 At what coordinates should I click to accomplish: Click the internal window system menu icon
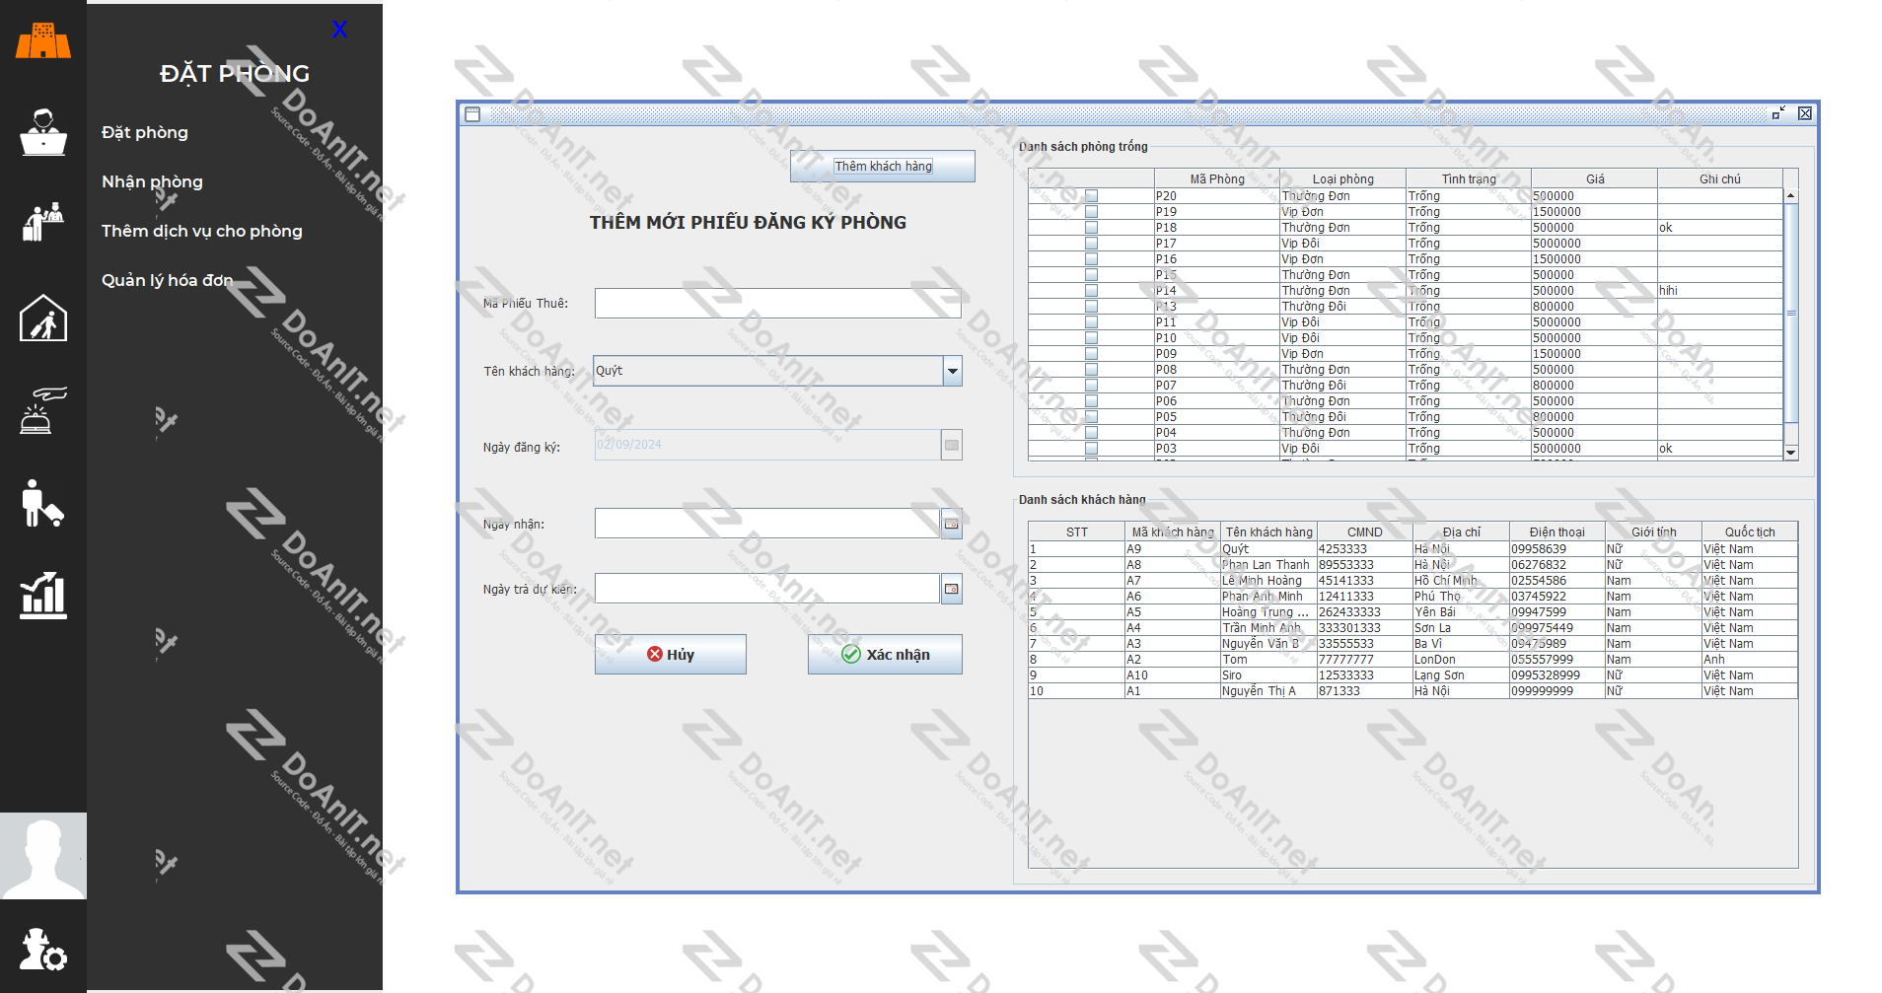[x=472, y=114]
